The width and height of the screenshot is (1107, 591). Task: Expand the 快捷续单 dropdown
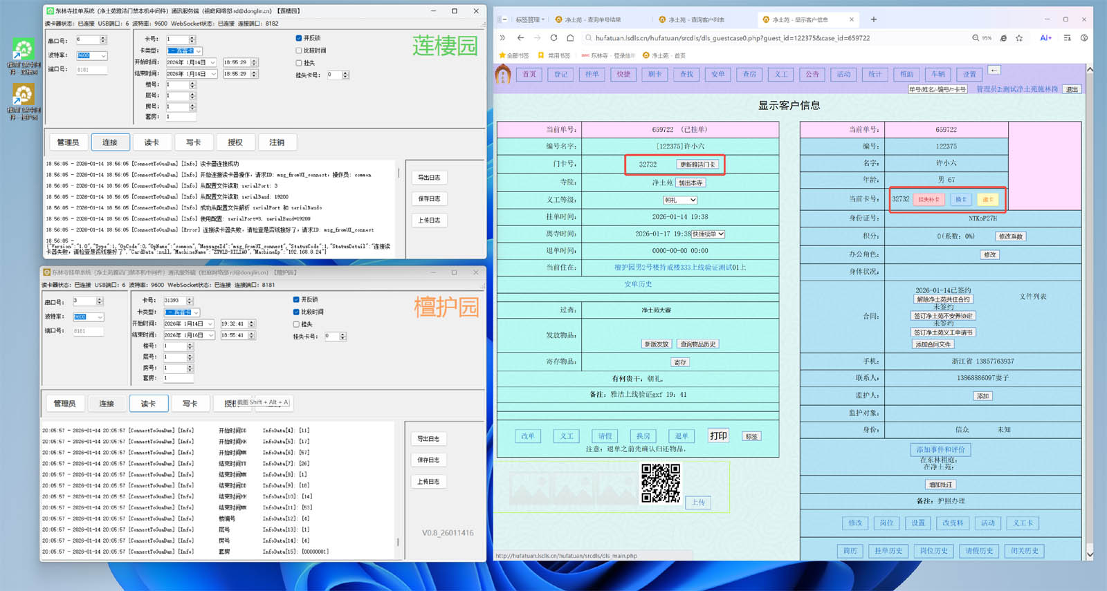708,234
